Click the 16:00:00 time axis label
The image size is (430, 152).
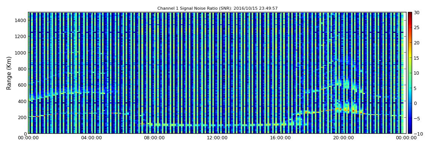tap(280, 138)
